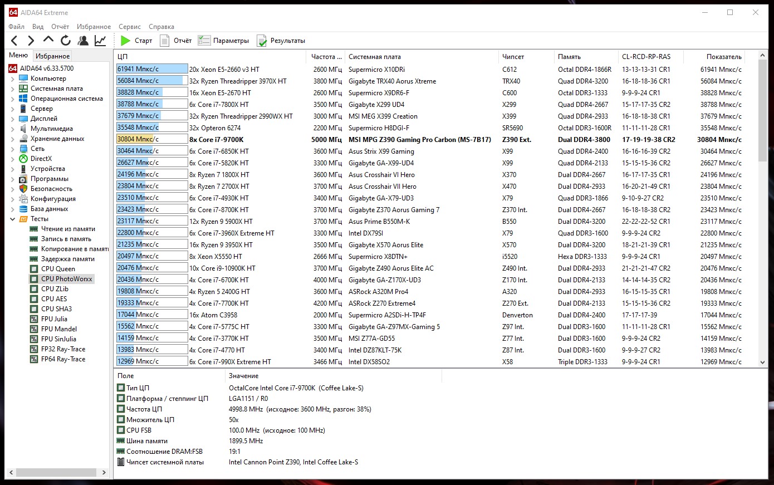Click the up-level arrow toolbar icon
The width and height of the screenshot is (774, 485).
48,40
